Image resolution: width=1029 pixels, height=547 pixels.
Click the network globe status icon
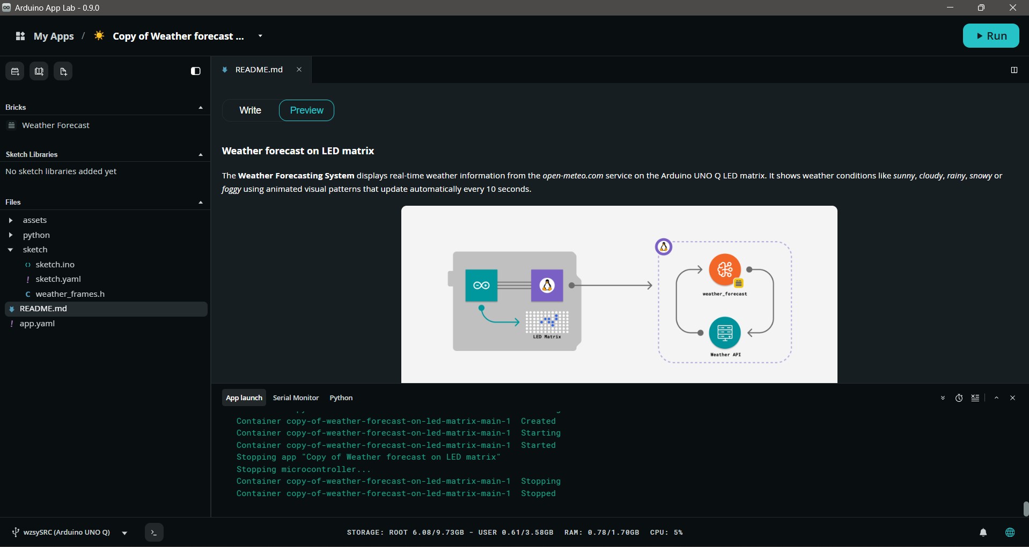pos(1010,533)
